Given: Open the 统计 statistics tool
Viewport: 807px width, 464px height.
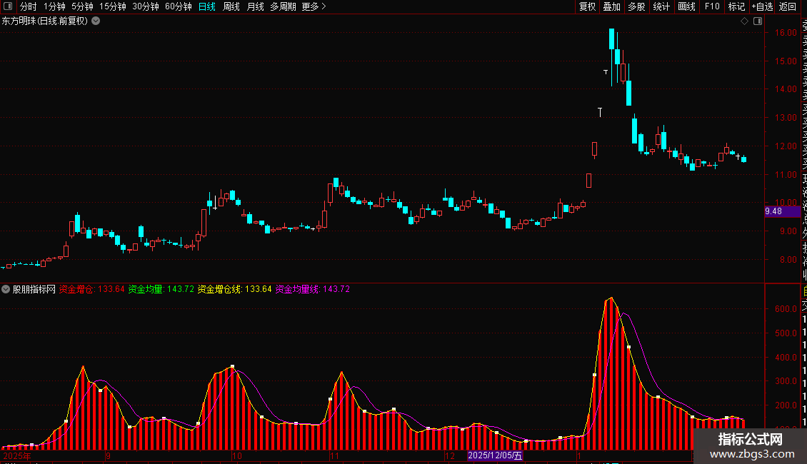Looking at the screenshot, I should (x=661, y=6).
